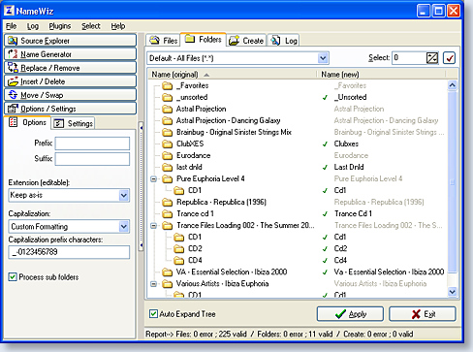Screen dimensions: 473x352
Task: Toggle the Process sub folders checkbox
Action: pyautogui.click(x=13, y=277)
